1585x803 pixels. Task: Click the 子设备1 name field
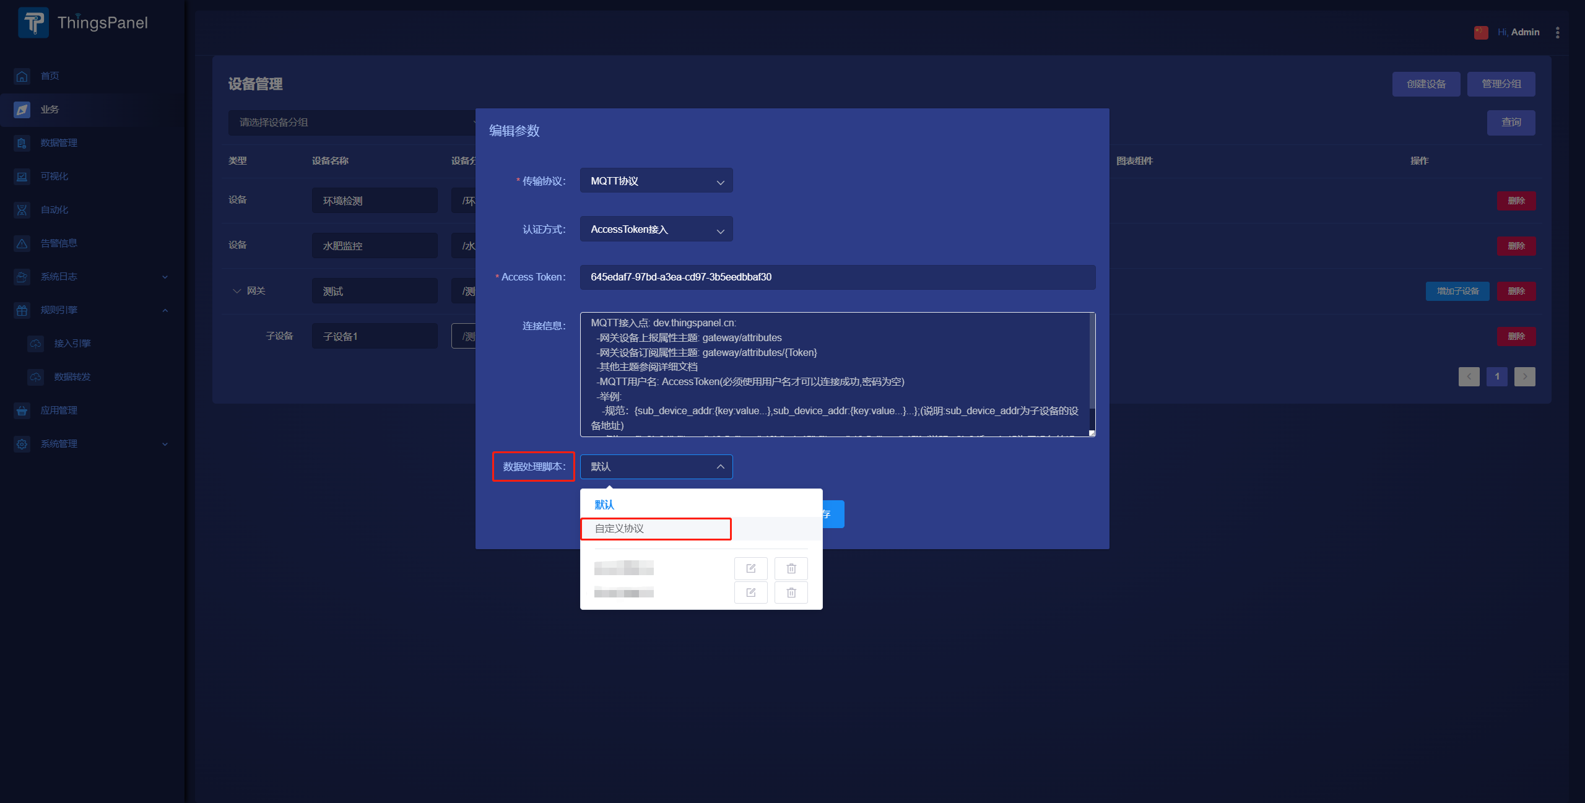[375, 336]
